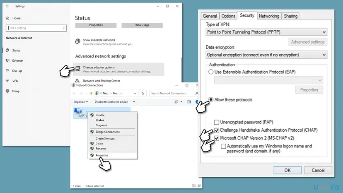The image size is (343, 193).
Task: Select Allow these protocols radio button
Action: coord(211,99)
